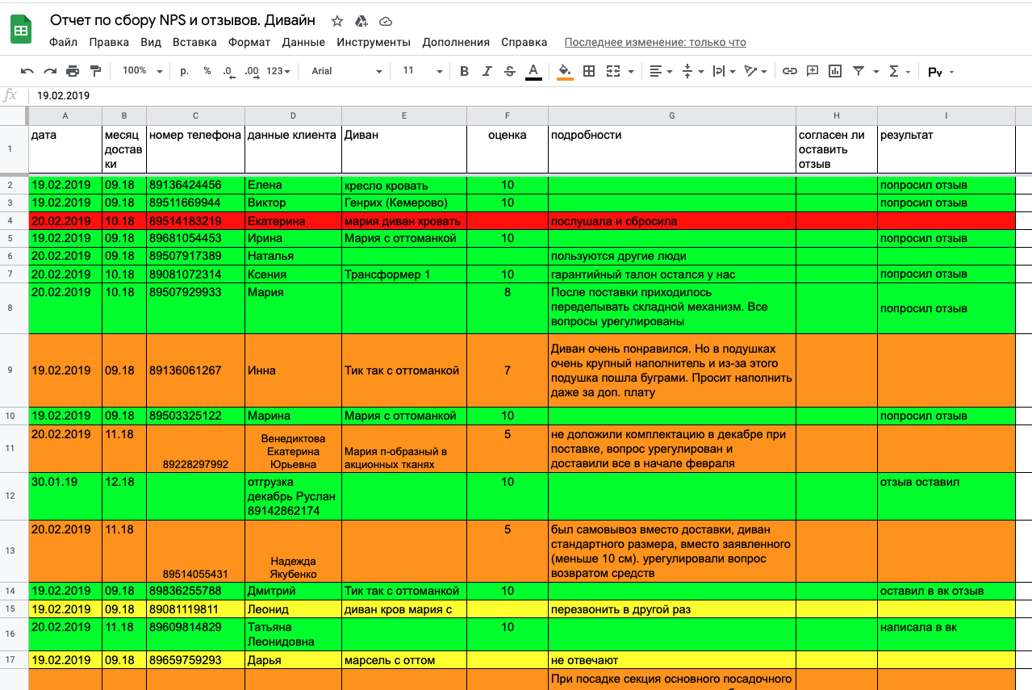Toggle bold formatting
Screen dimensions: 1032x690
click(x=464, y=71)
